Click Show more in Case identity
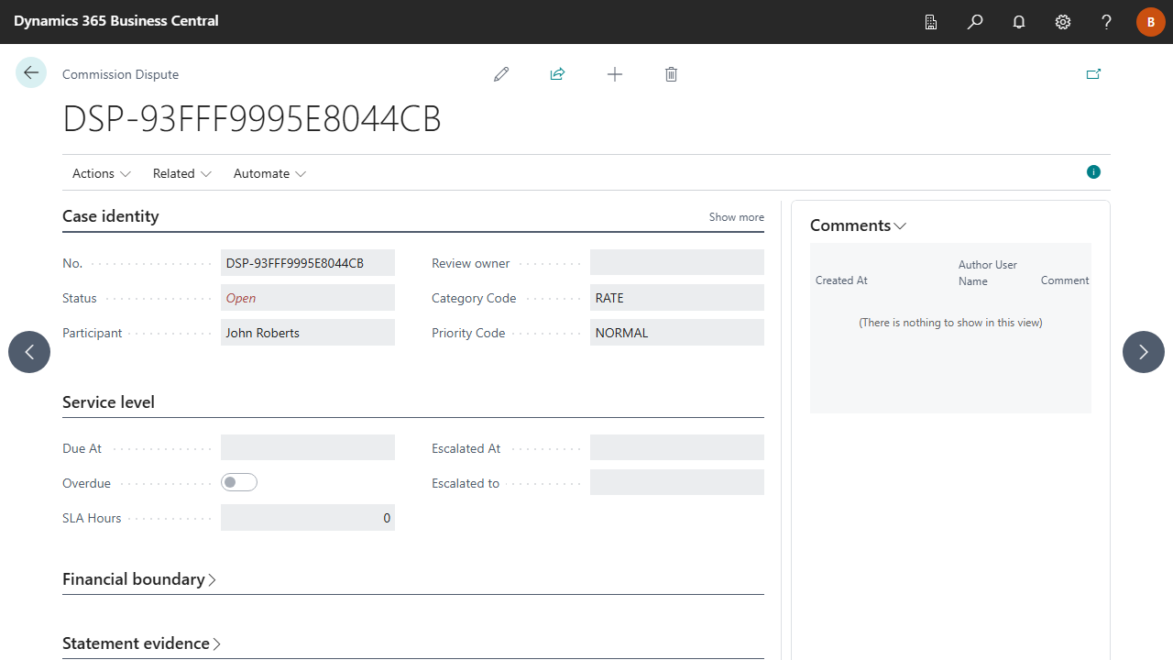The image size is (1173, 660). coord(736,217)
